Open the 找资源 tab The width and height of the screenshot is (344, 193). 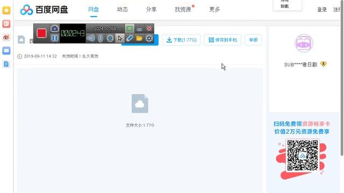(x=183, y=10)
